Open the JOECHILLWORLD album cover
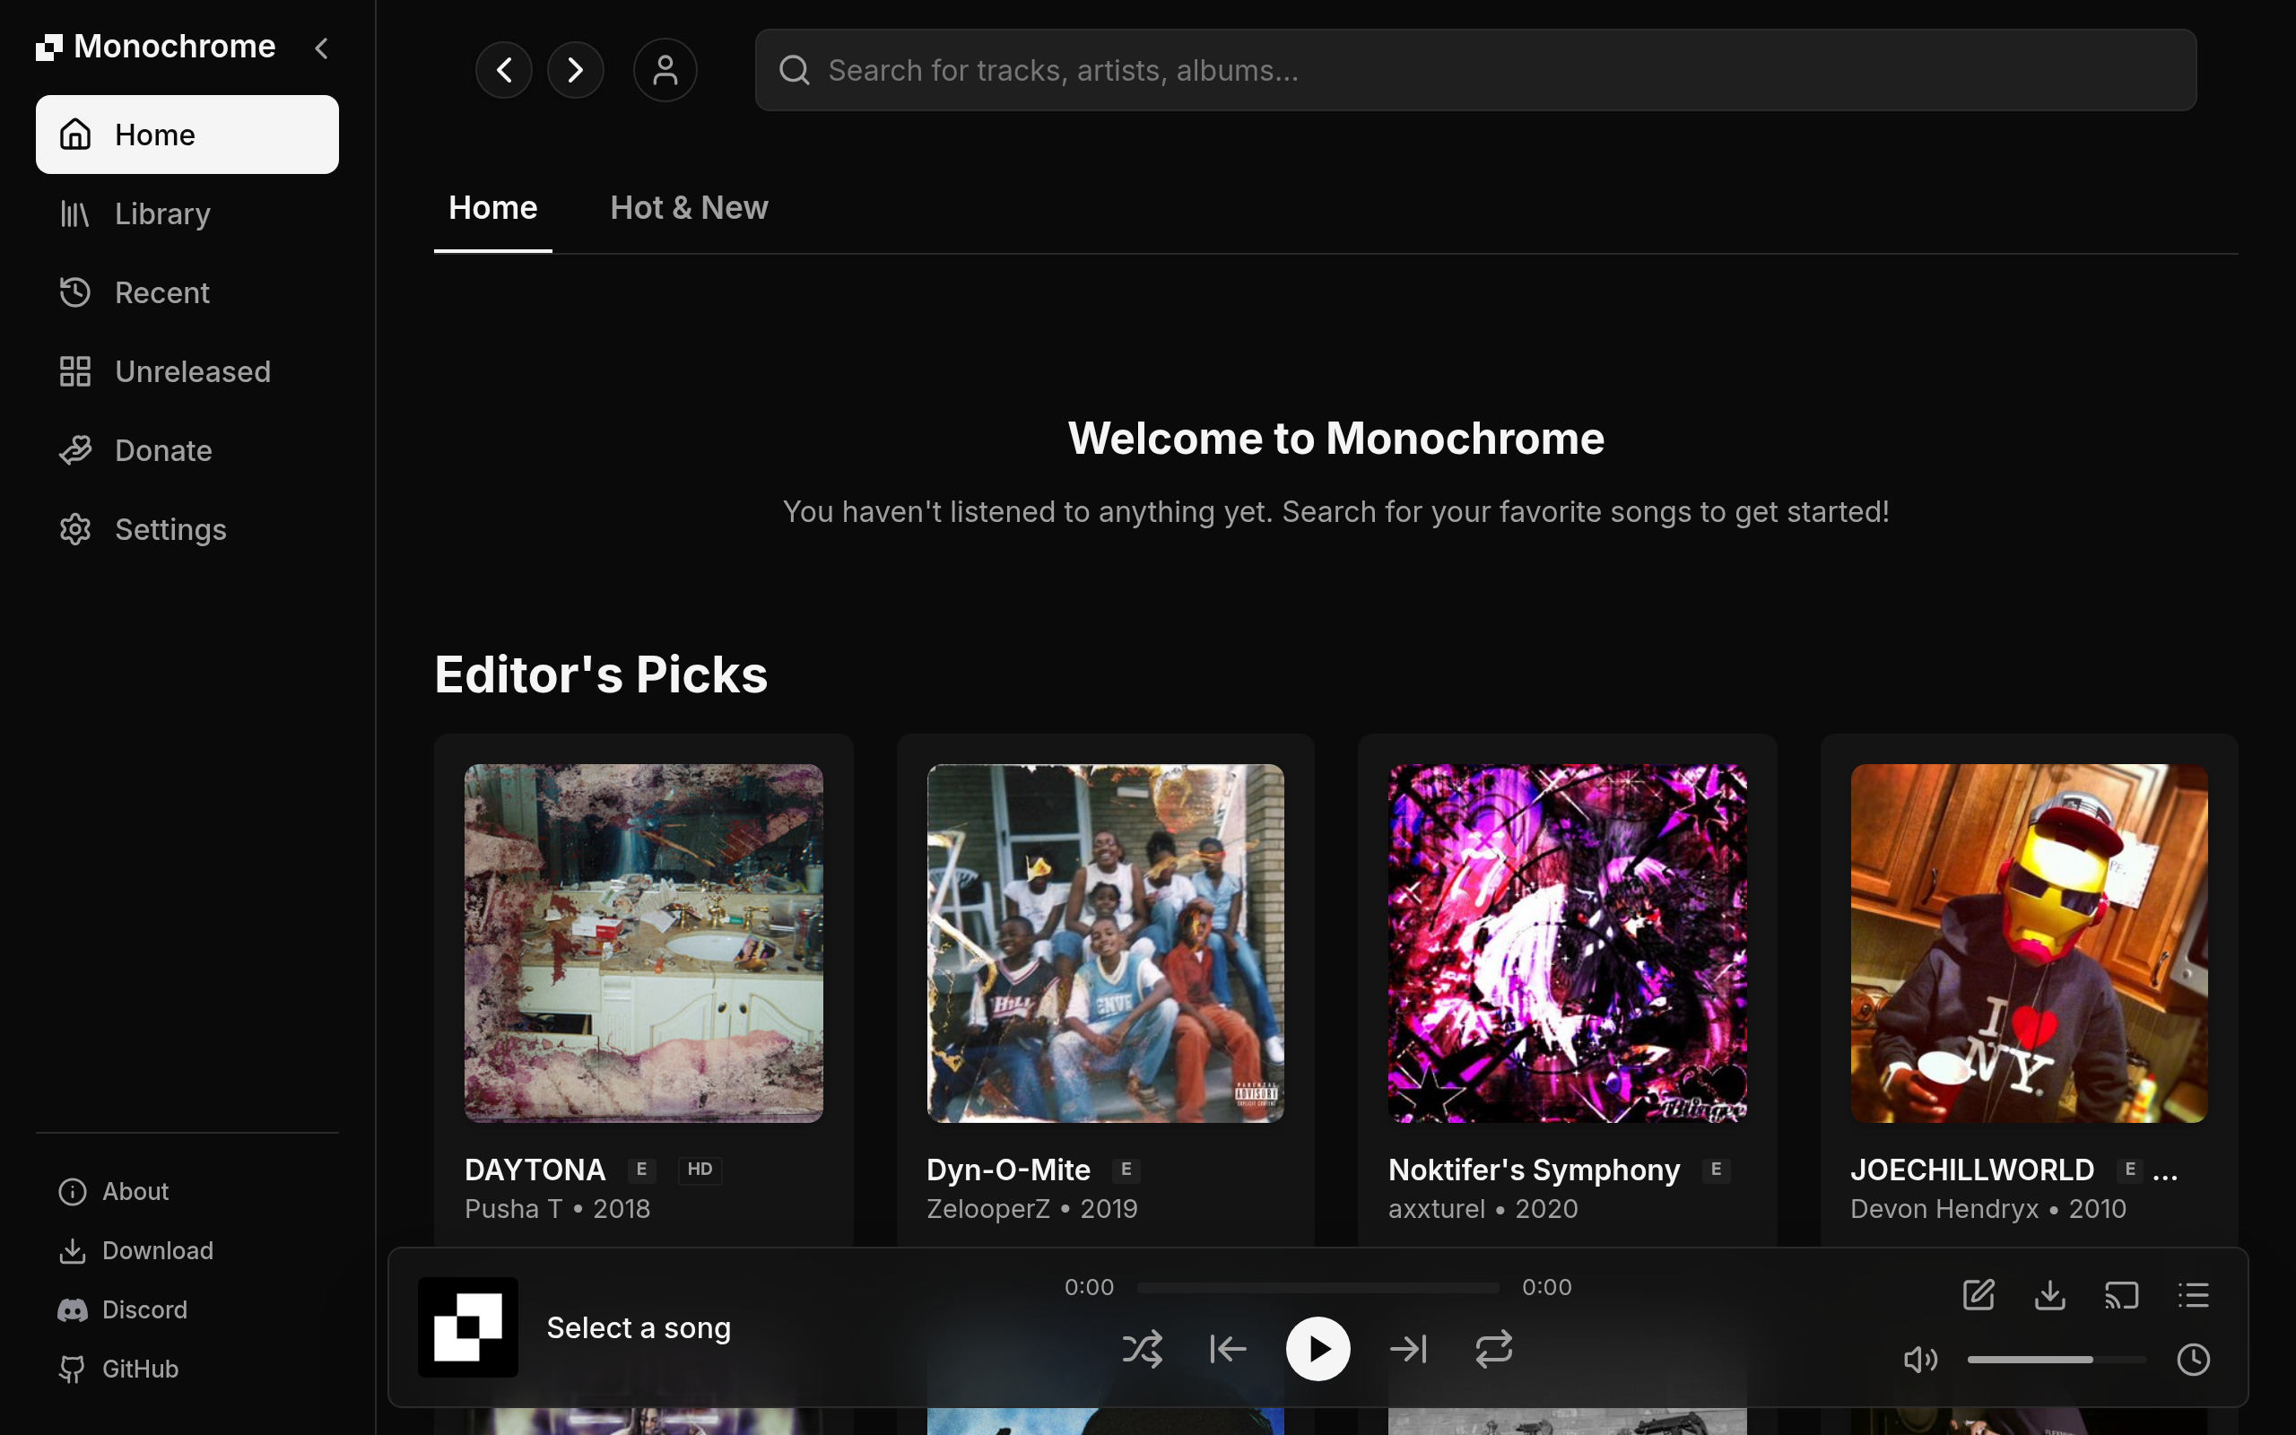Viewport: 2296px width, 1435px height. point(2030,944)
